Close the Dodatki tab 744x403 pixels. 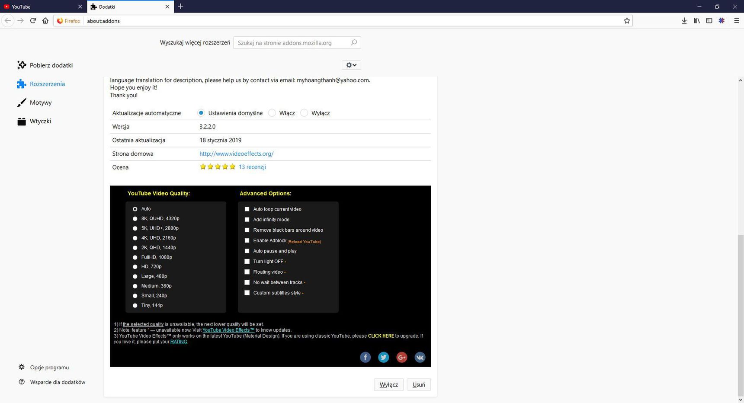167,6
